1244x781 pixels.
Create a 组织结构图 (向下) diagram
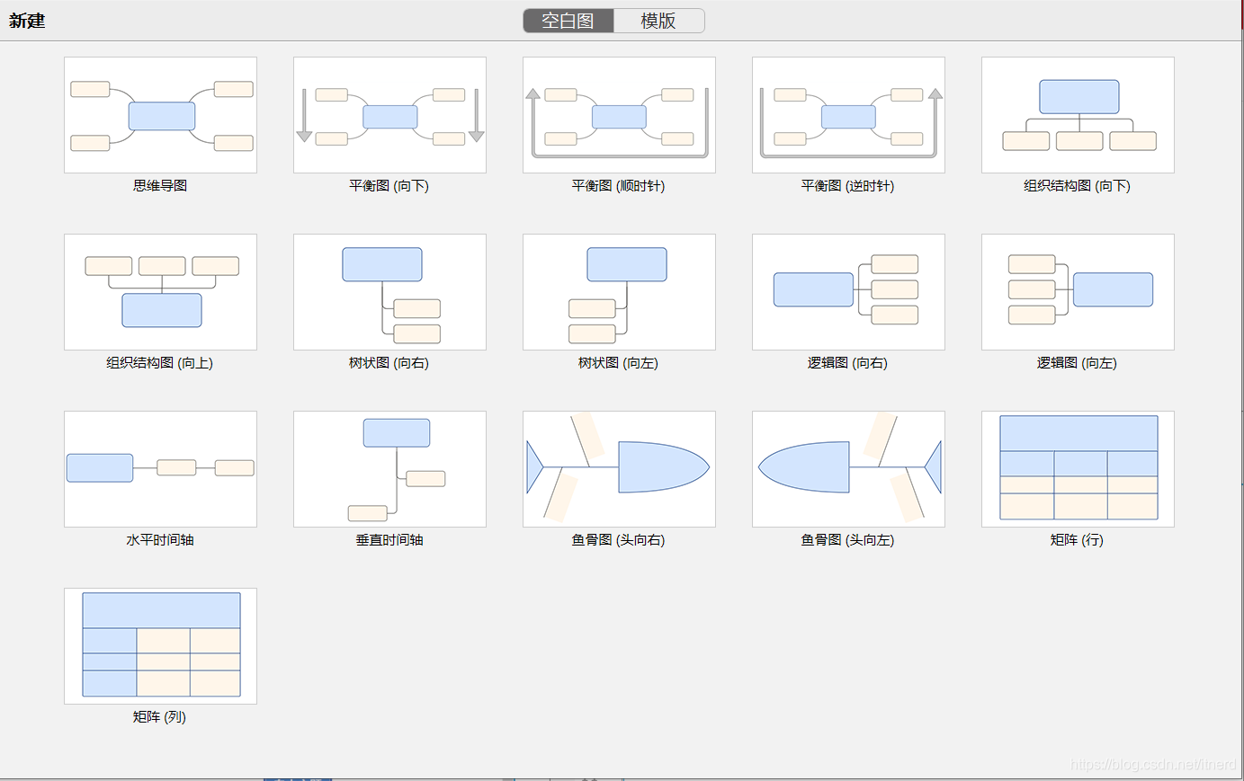tap(1077, 114)
